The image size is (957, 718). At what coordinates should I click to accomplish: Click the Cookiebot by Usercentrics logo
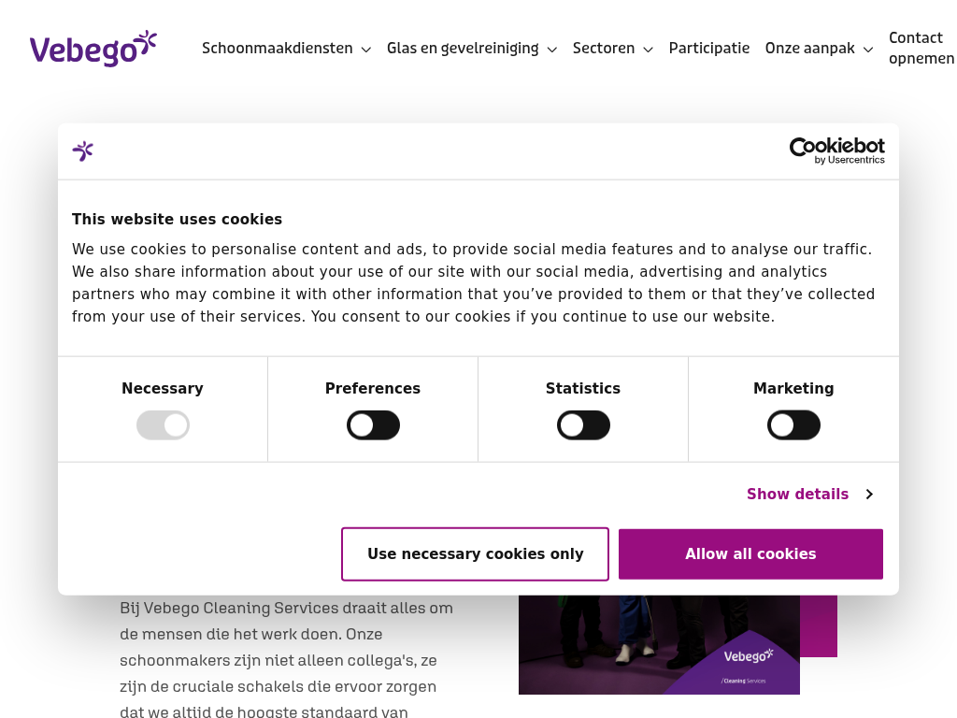(x=836, y=151)
